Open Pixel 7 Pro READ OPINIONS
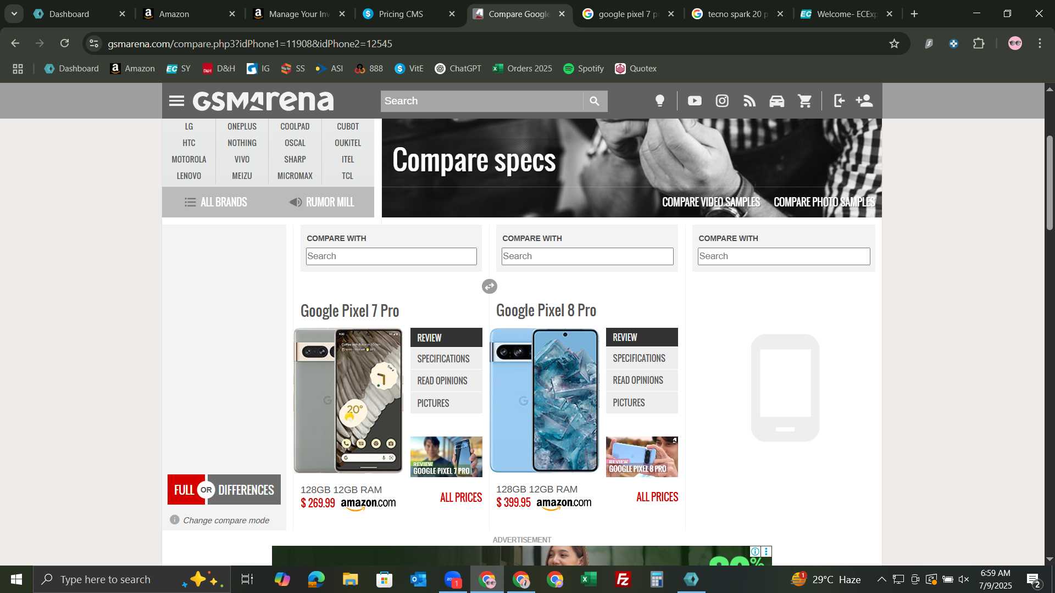Viewport: 1055px width, 593px height. (446, 381)
